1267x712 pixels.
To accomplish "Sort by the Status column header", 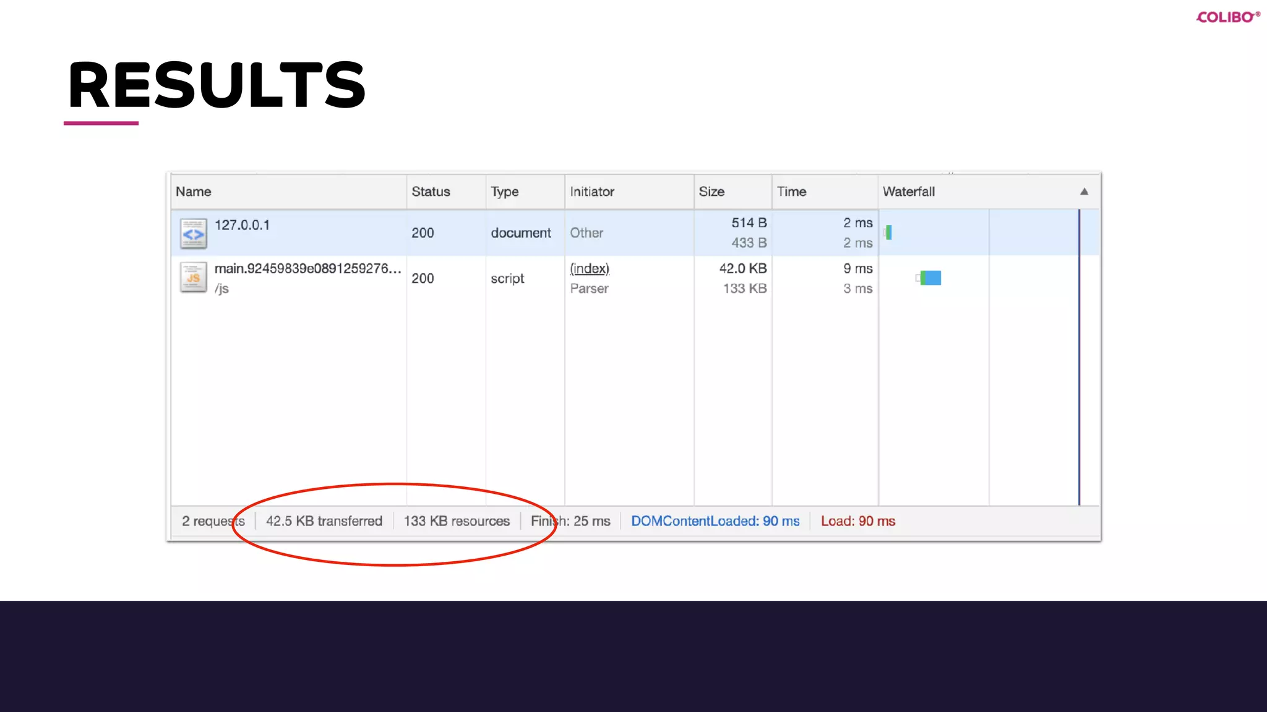I will coord(431,192).
